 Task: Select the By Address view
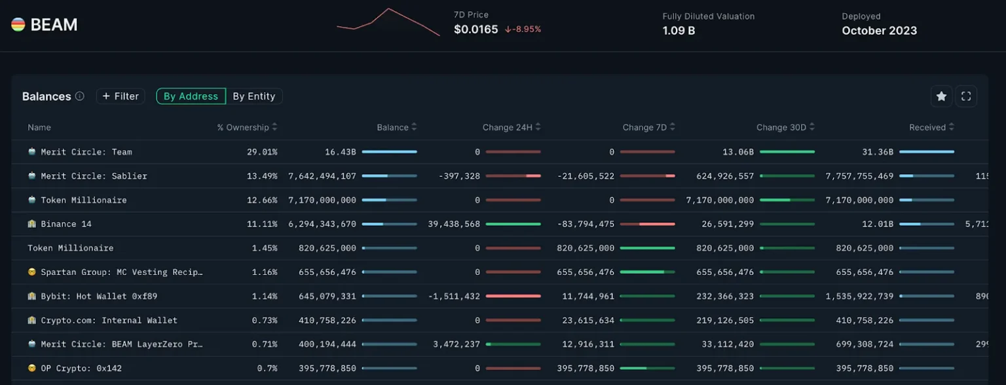pos(191,96)
